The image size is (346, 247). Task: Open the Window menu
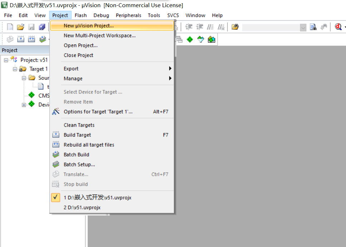[195, 15]
